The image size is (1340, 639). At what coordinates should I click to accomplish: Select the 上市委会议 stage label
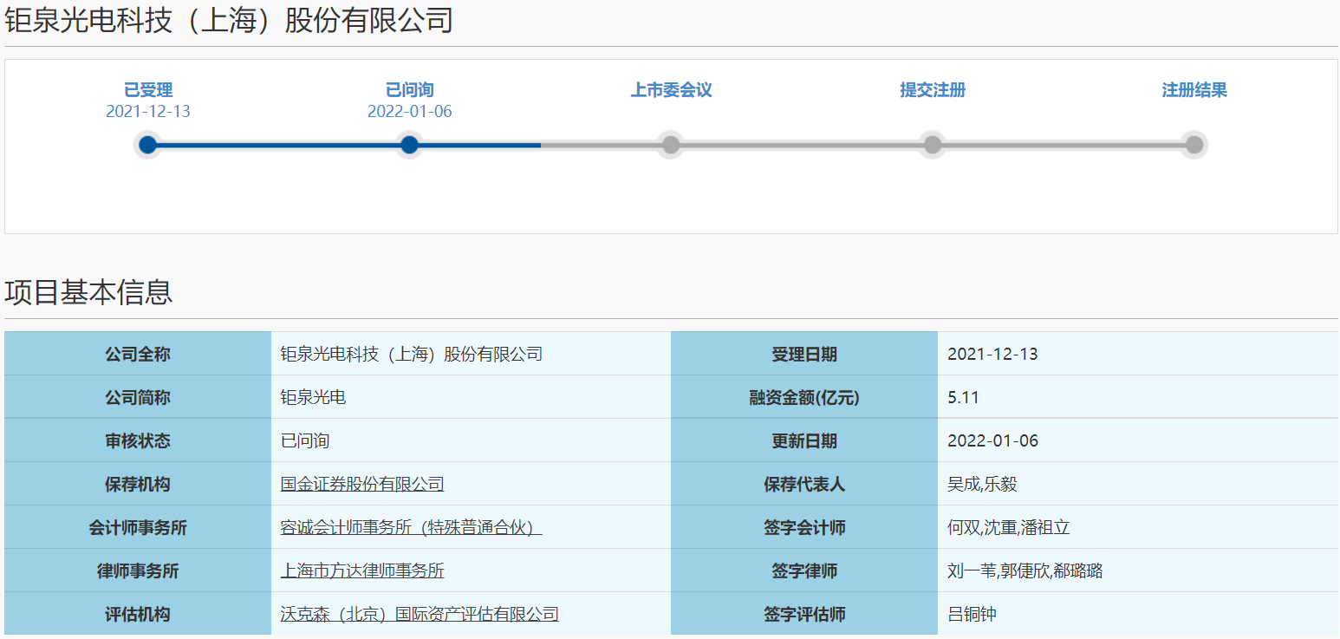pyautogui.click(x=671, y=90)
